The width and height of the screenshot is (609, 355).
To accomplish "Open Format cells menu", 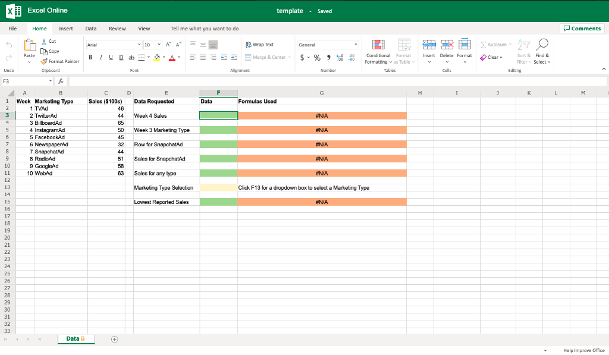I will tap(464, 51).
